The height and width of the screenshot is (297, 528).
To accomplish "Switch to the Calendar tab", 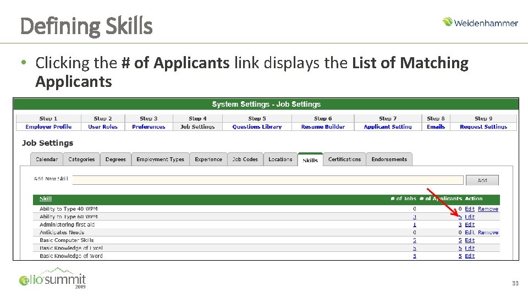I will [x=46, y=159].
